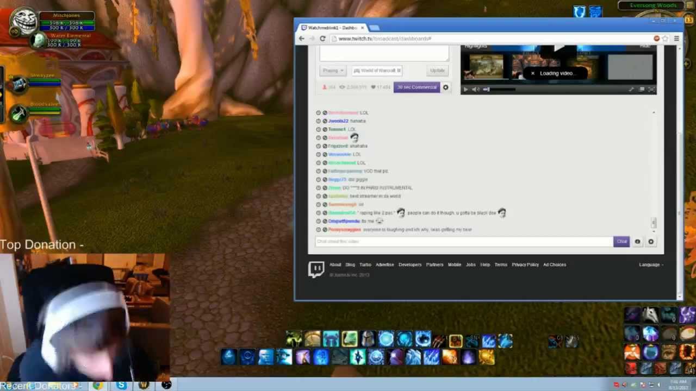
Task: Click the World of Warcraft game field
Action: pos(377,71)
